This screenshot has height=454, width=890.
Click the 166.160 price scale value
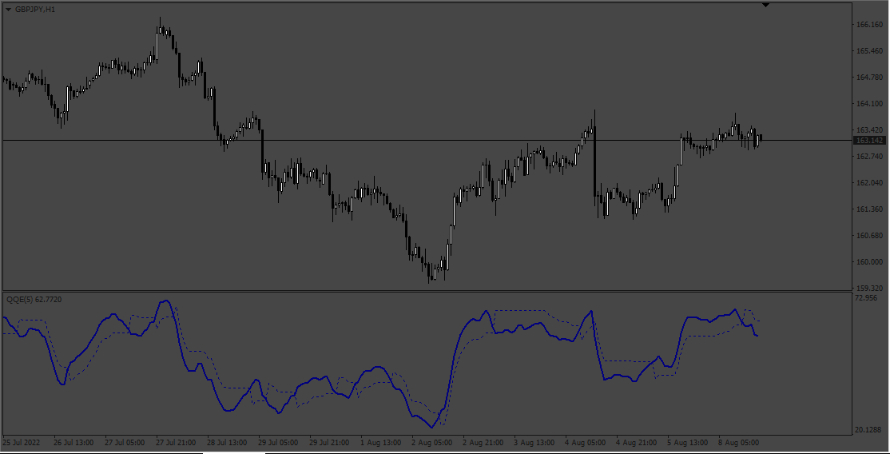click(868, 25)
